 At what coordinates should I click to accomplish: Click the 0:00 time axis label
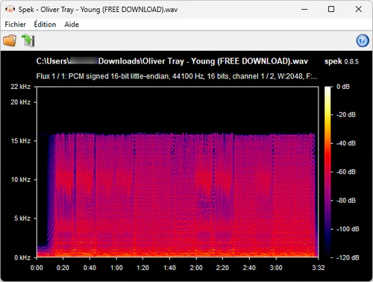tap(37, 268)
